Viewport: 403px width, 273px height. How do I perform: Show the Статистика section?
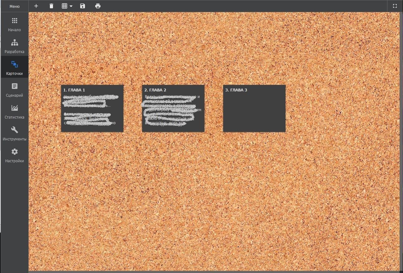[14, 112]
